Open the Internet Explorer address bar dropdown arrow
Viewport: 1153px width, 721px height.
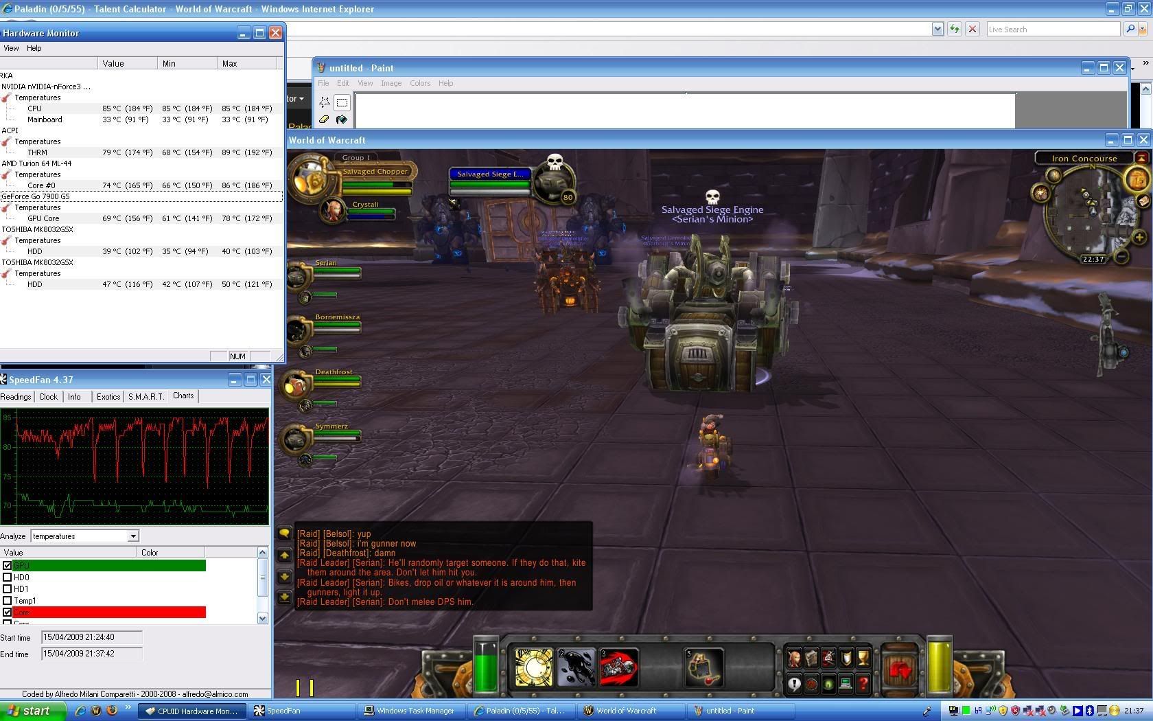[937, 29]
